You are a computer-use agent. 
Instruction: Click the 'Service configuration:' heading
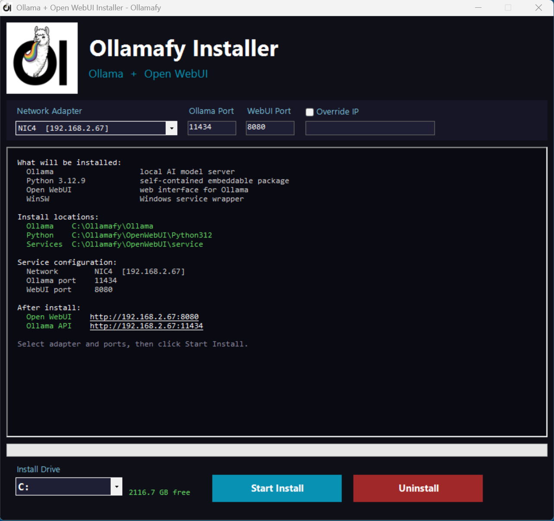pos(67,262)
